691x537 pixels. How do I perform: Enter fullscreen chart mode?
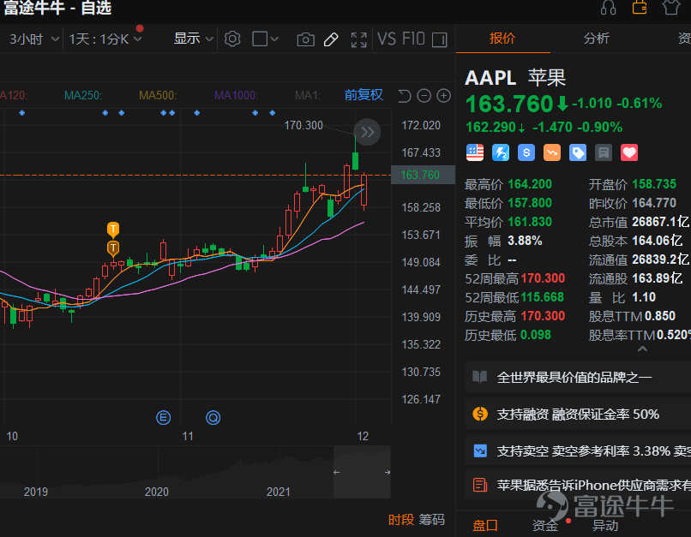tap(358, 39)
